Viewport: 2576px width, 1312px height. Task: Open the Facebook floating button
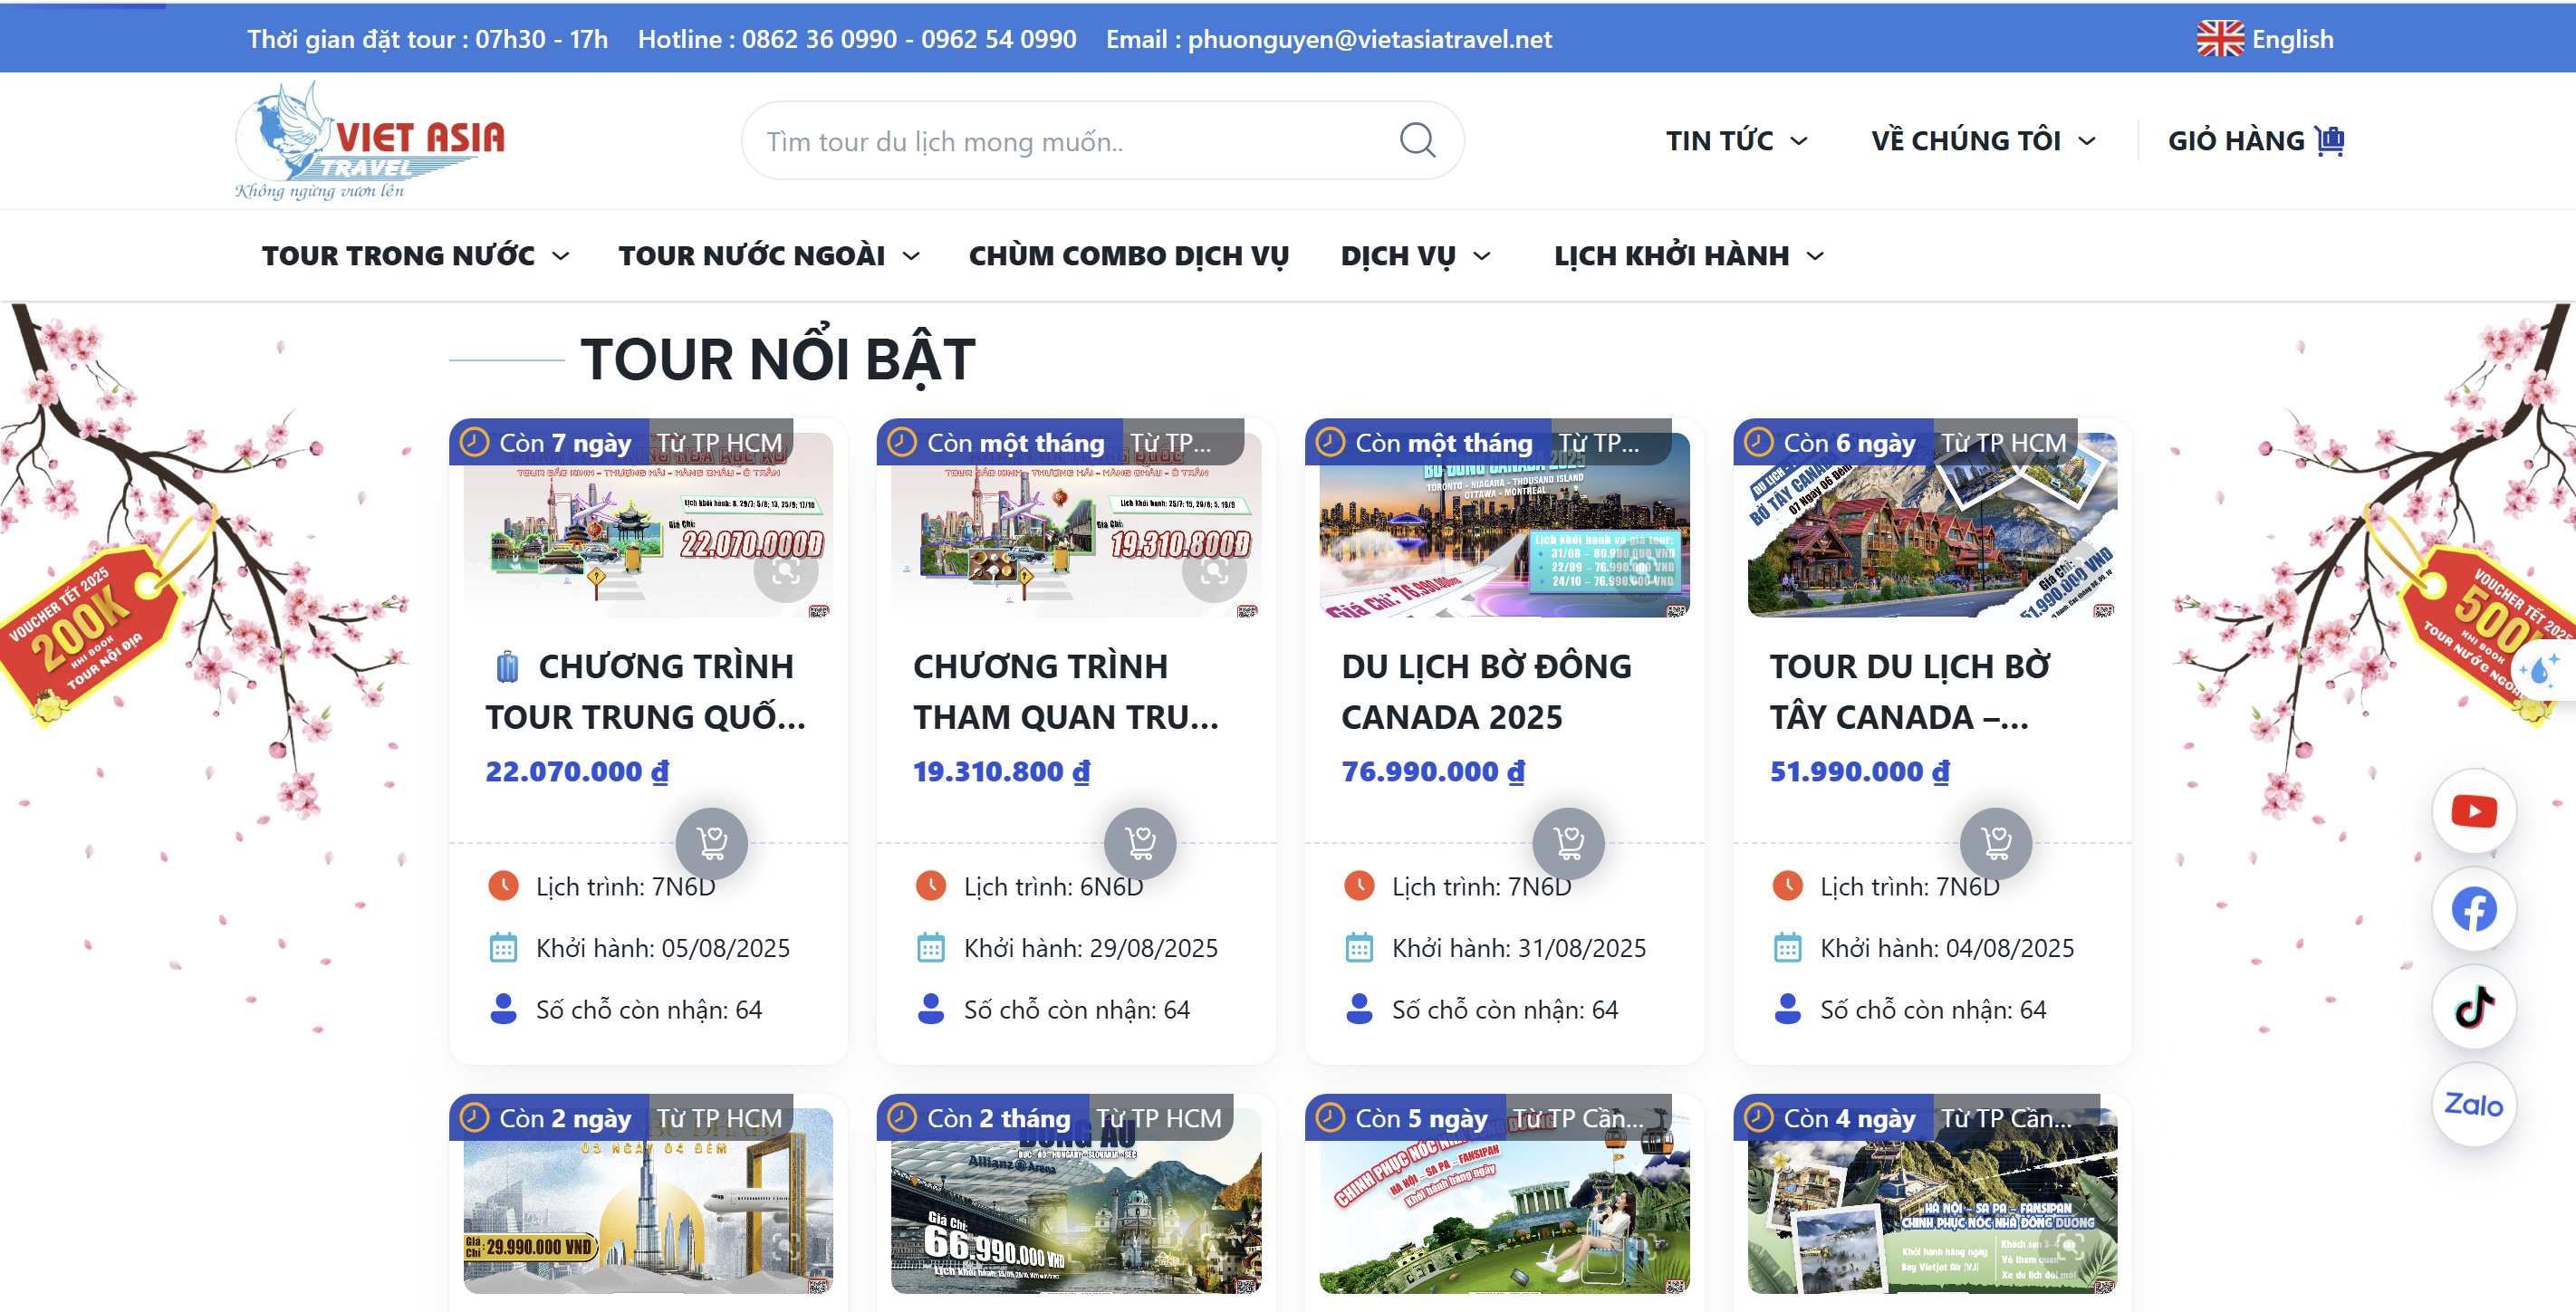click(x=2474, y=909)
